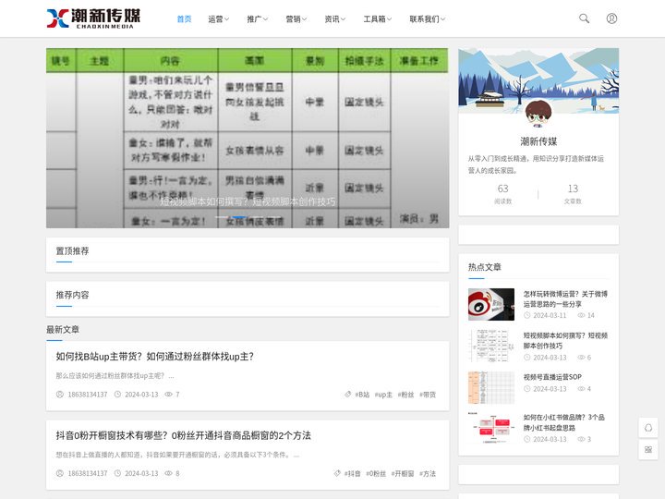Expand the 联系我们 menu
This screenshot has height=499, width=665.
[427, 18]
